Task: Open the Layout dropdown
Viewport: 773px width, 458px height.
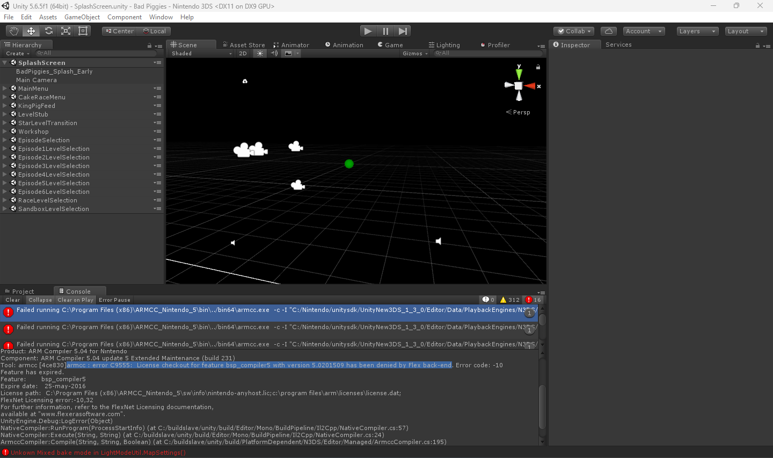Action: click(746, 31)
